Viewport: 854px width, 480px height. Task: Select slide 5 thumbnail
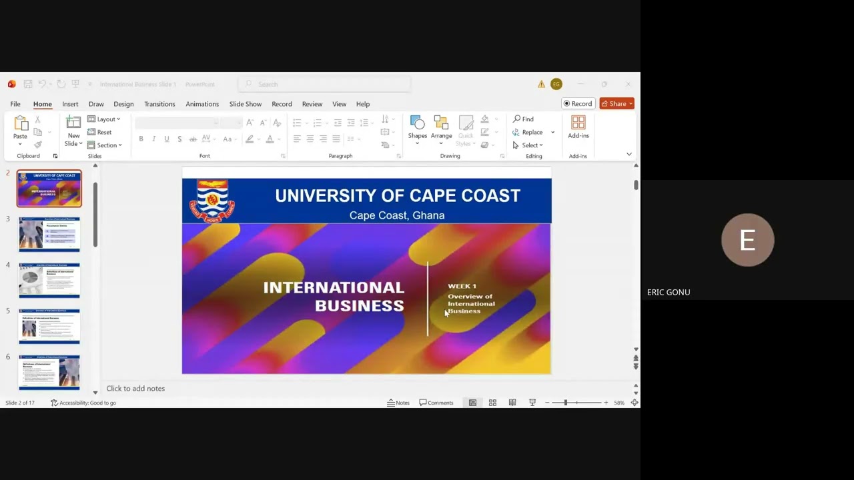pyautogui.click(x=49, y=326)
